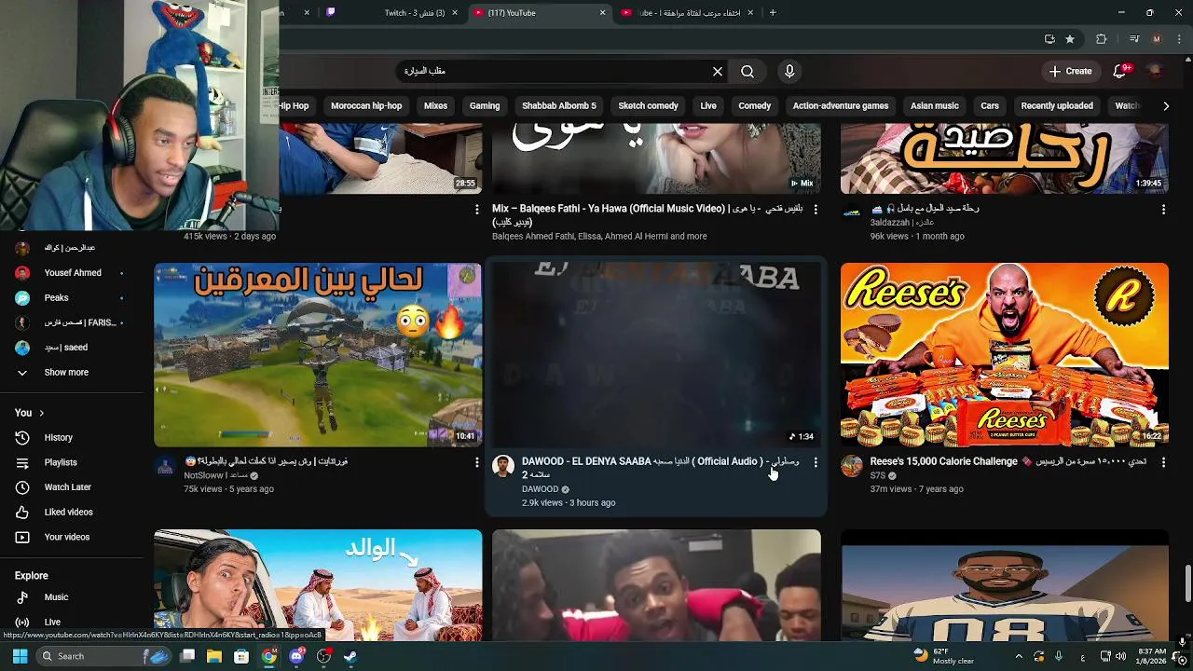Open a new browser tab
1193x671 pixels.
[x=773, y=13]
